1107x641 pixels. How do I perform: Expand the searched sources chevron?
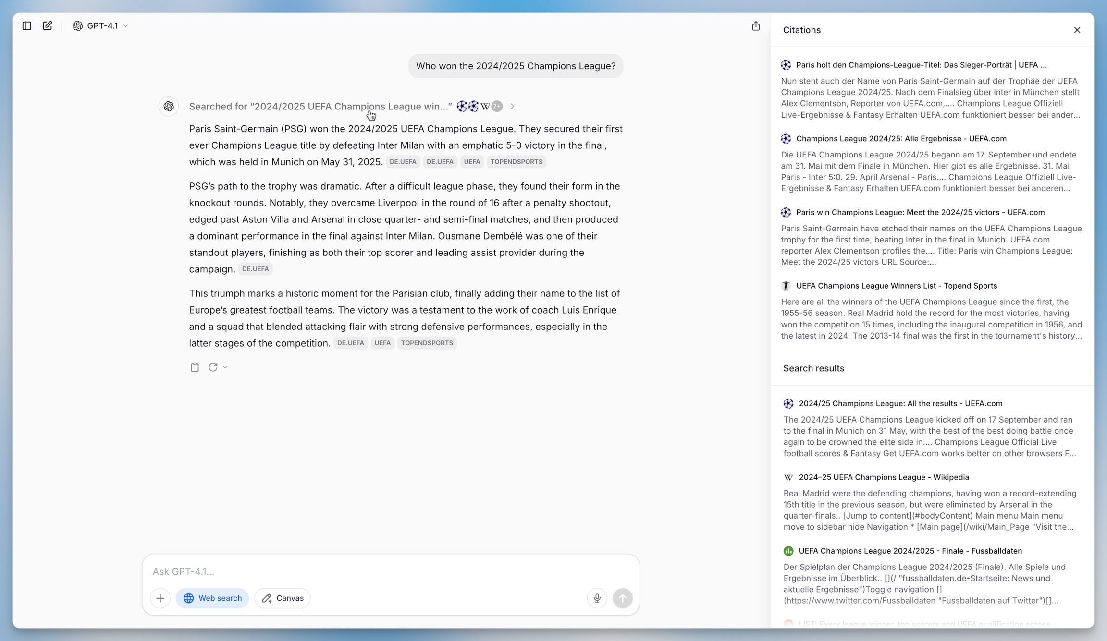pyautogui.click(x=512, y=106)
